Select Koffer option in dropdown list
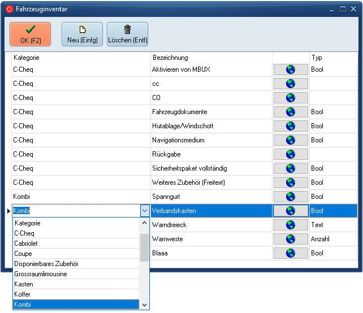Screen dimensions: 363x313 point(23,294)
